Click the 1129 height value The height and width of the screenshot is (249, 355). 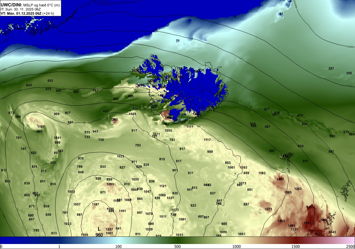132,114
